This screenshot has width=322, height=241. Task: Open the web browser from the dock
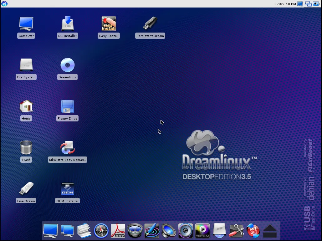coord(101,231)
